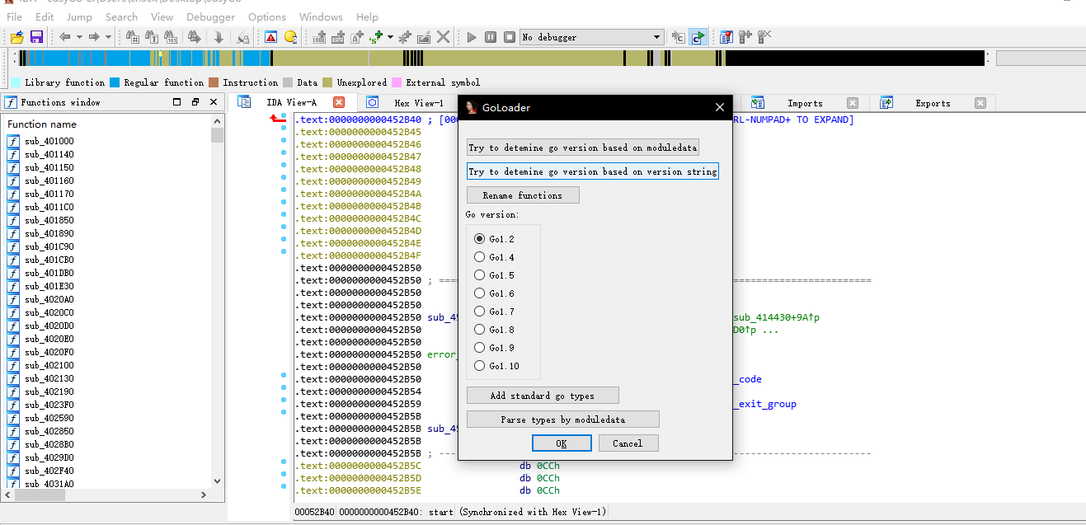
Task: Click the Save database floppy icon
Action: click(x=36, y=37)
